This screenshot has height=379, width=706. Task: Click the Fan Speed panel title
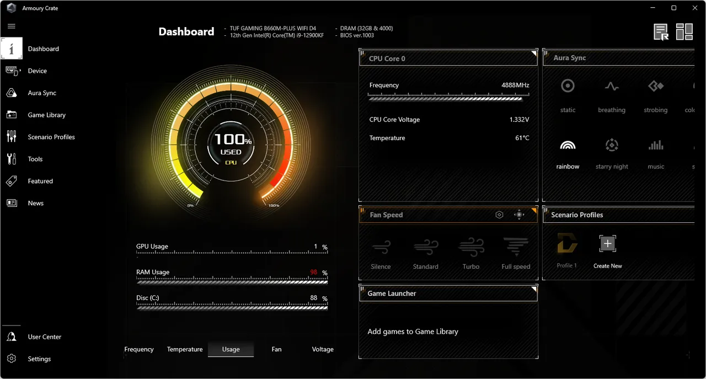(x=386, y=215)
